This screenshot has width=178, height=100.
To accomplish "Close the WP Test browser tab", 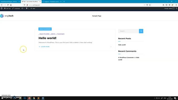I will (x=40, y=2).
